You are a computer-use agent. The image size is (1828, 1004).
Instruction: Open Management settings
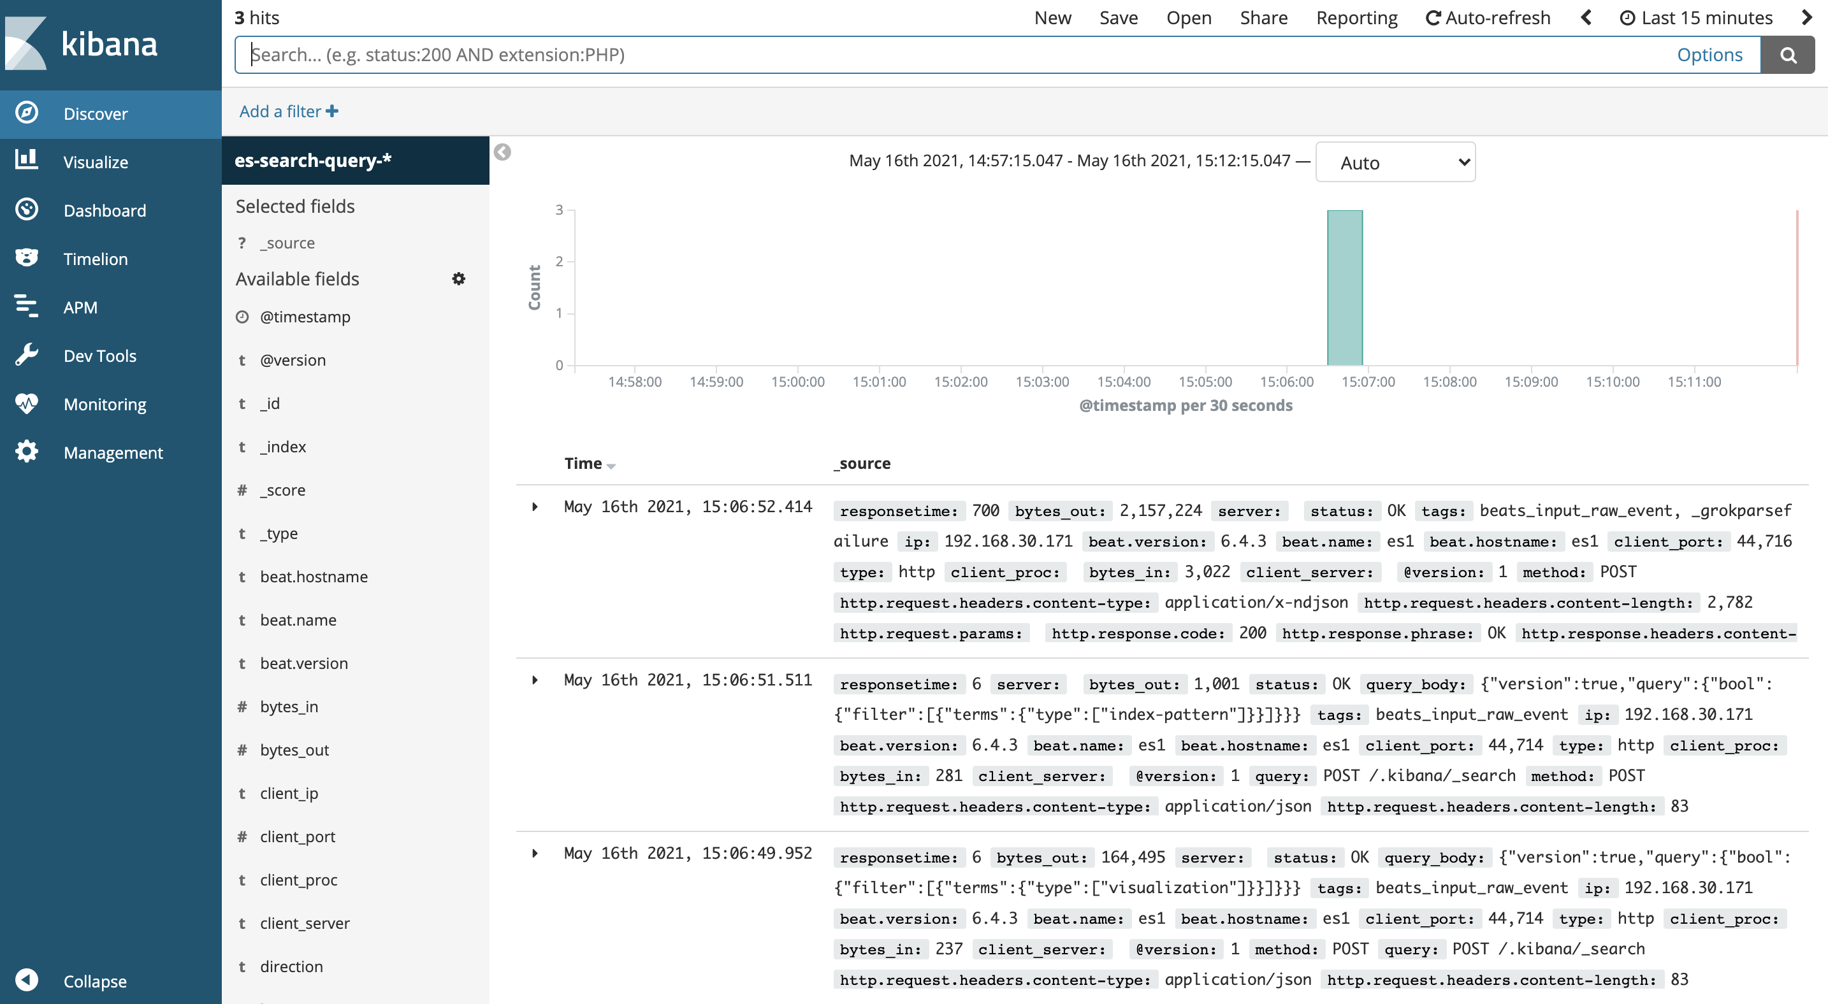click(x=113, y=452)
